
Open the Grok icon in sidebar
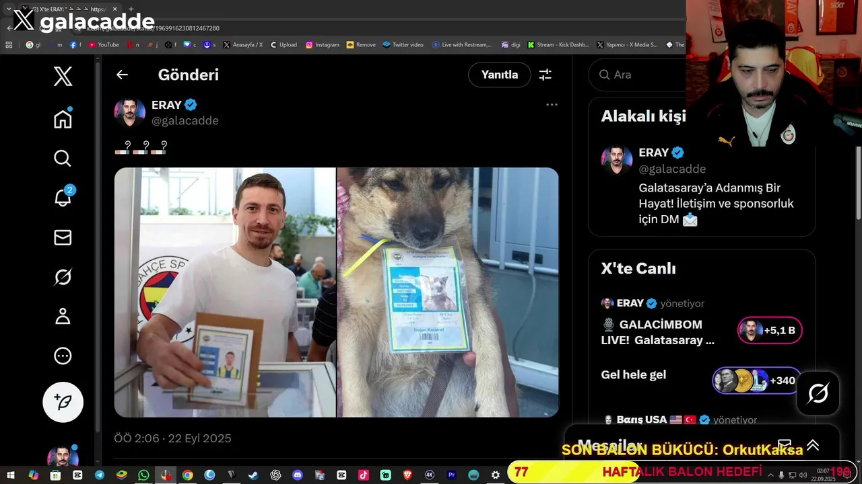pos(63,277)
